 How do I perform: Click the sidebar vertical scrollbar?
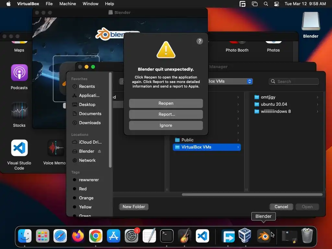[110, 120]
